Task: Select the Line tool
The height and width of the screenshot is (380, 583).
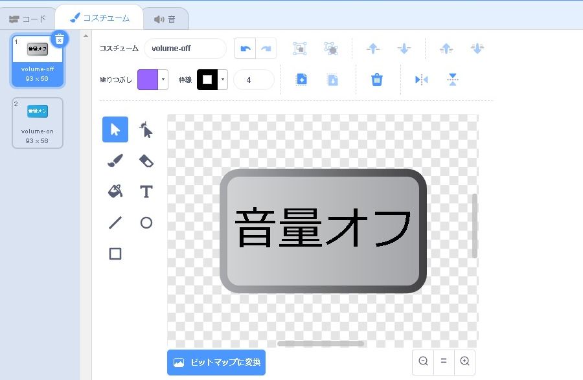Action: (115, 223)
